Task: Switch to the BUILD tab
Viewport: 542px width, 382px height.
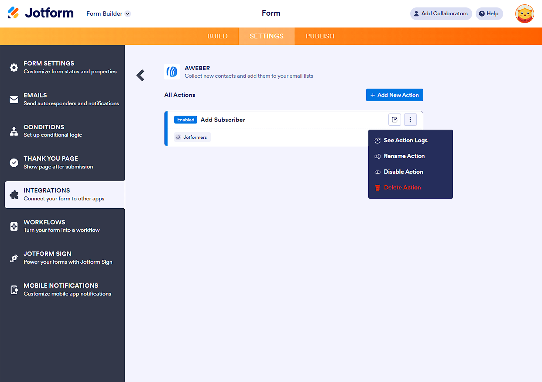Action: pyautogui.click(x=217, y=36)
